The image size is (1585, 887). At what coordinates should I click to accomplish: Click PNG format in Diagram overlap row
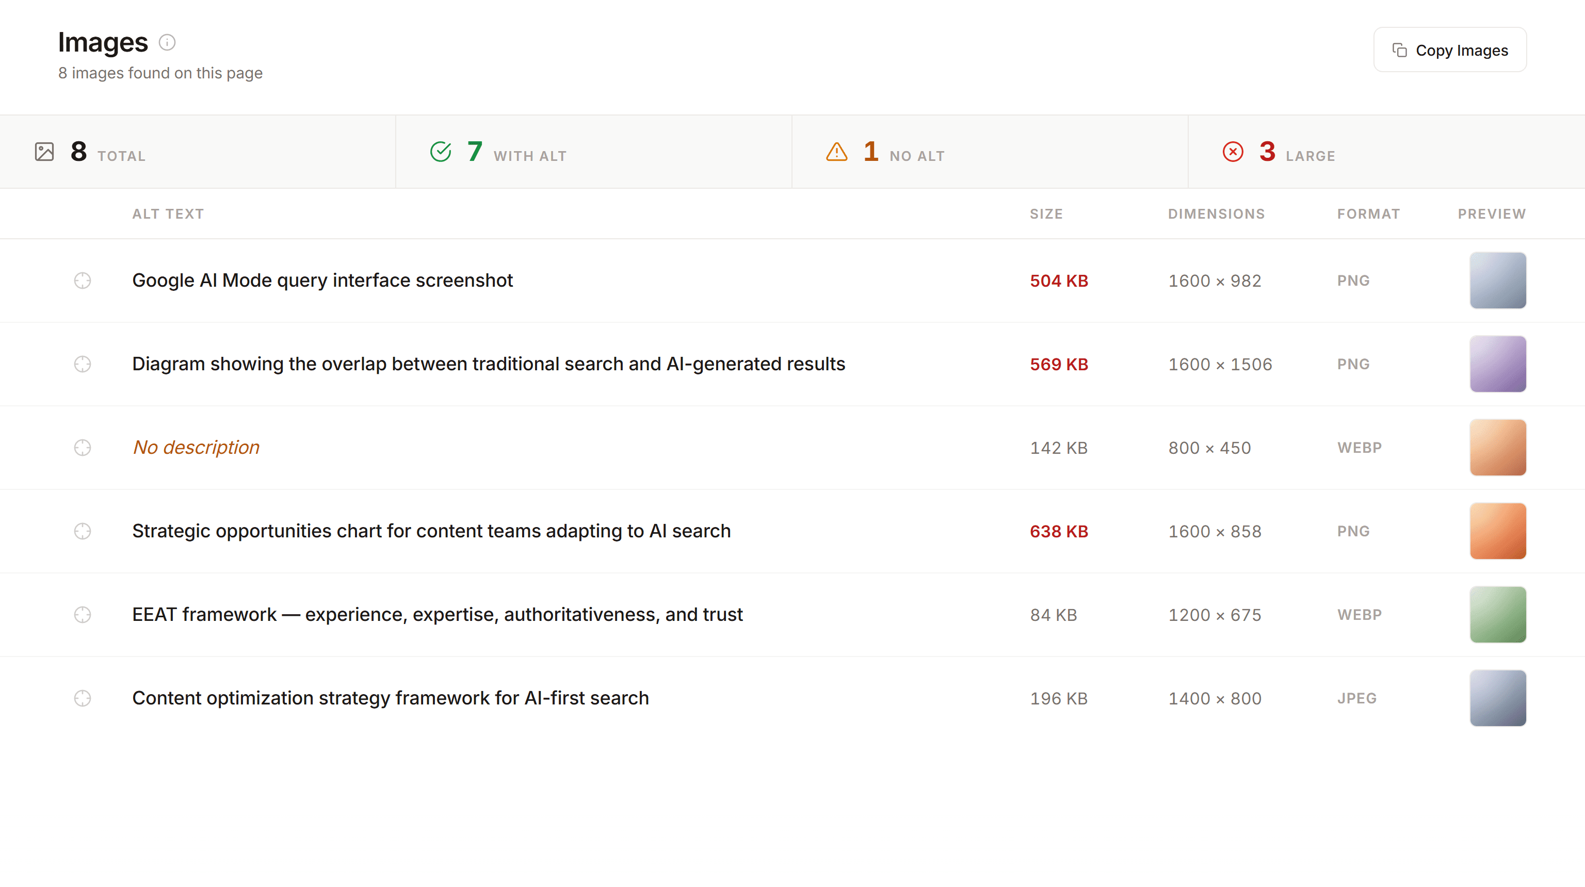click(x=1353, y=364)
